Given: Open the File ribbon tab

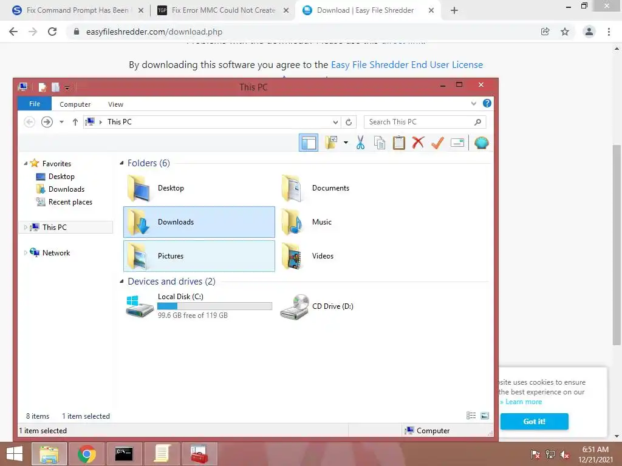Looking at the screenshot, I should [x=35, y=104].
